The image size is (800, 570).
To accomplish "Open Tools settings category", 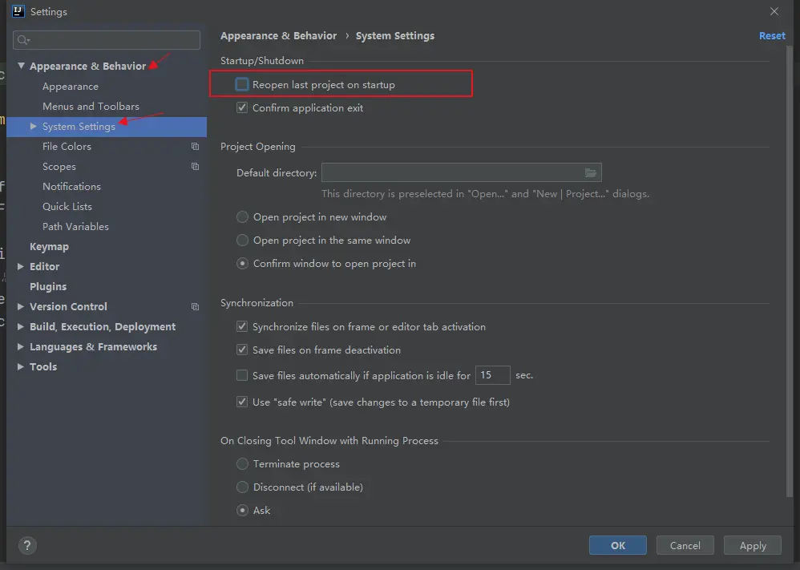I will [43, 366].
